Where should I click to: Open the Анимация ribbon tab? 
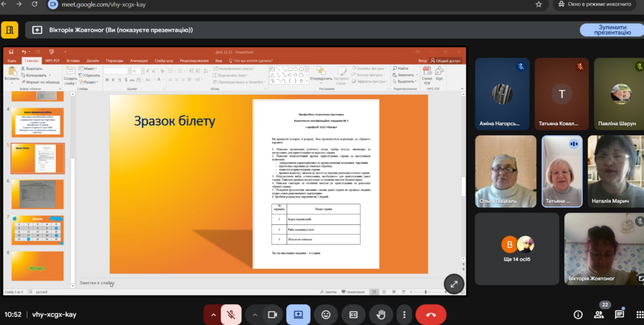[x=139, y=60]
